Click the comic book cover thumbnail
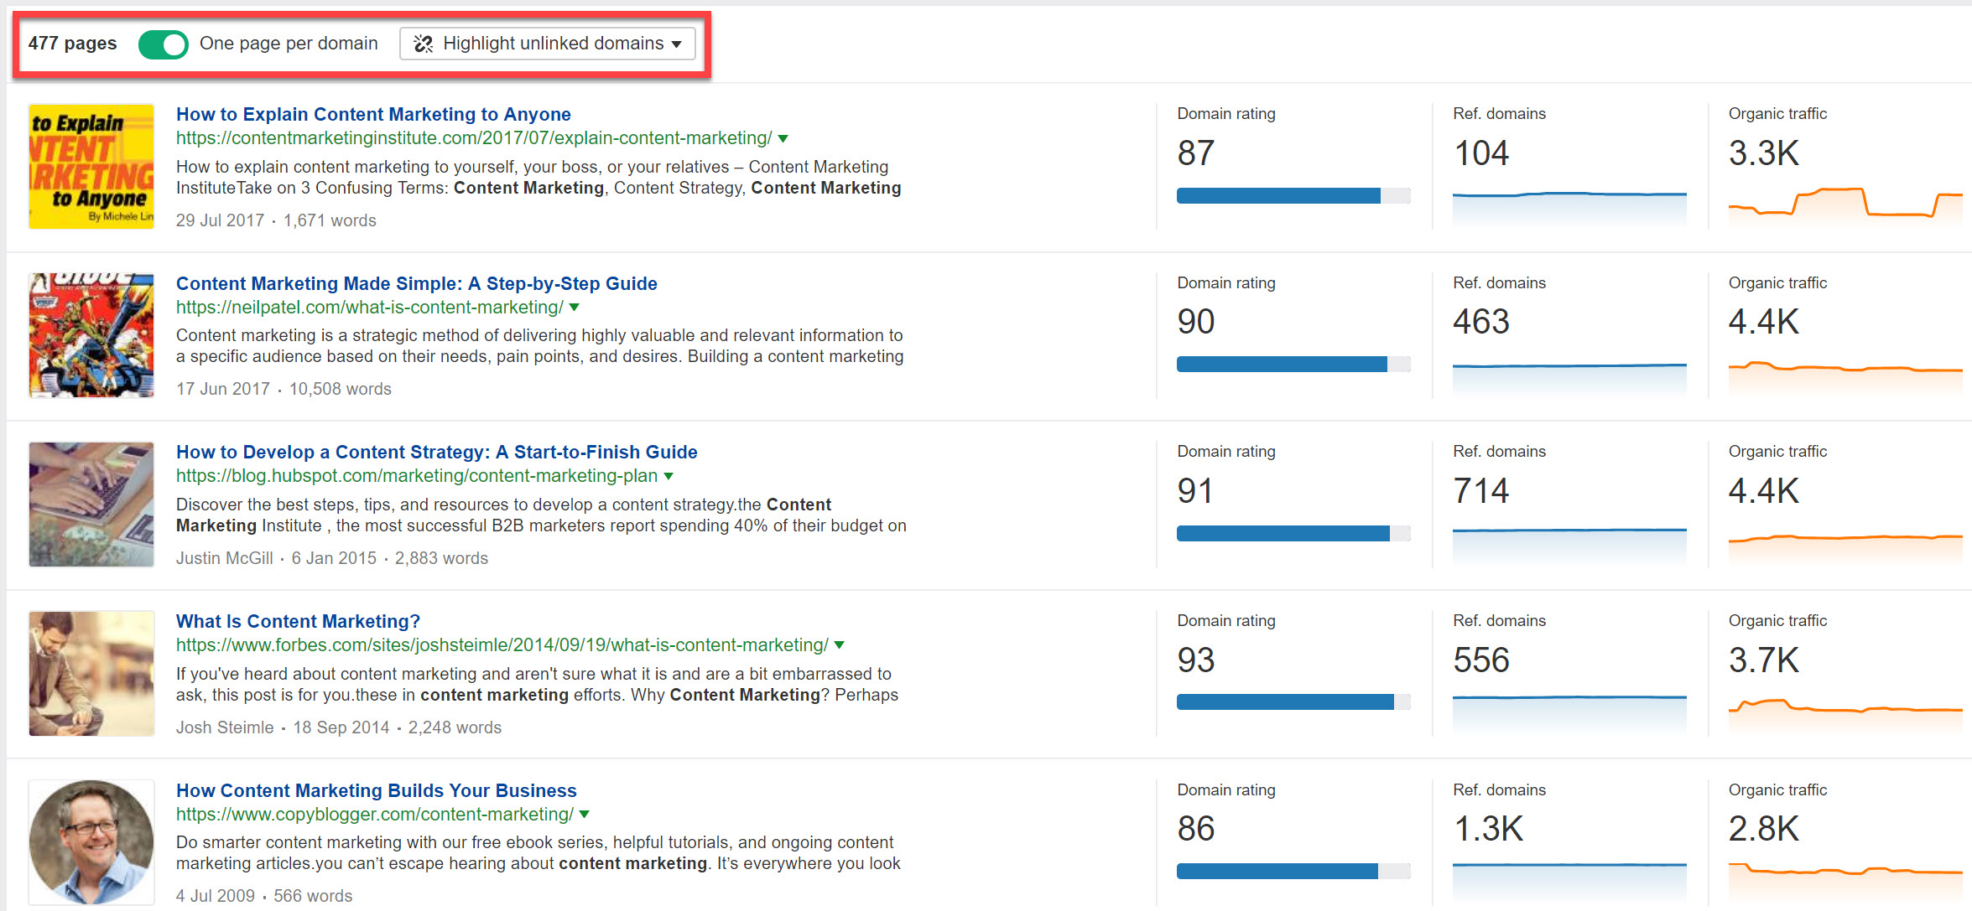This screenshot has width=1972, height=911. pyautogui.click(x=91, y=335)
